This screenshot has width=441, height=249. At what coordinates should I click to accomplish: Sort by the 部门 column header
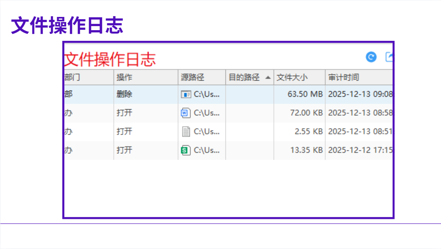[73, 78]
